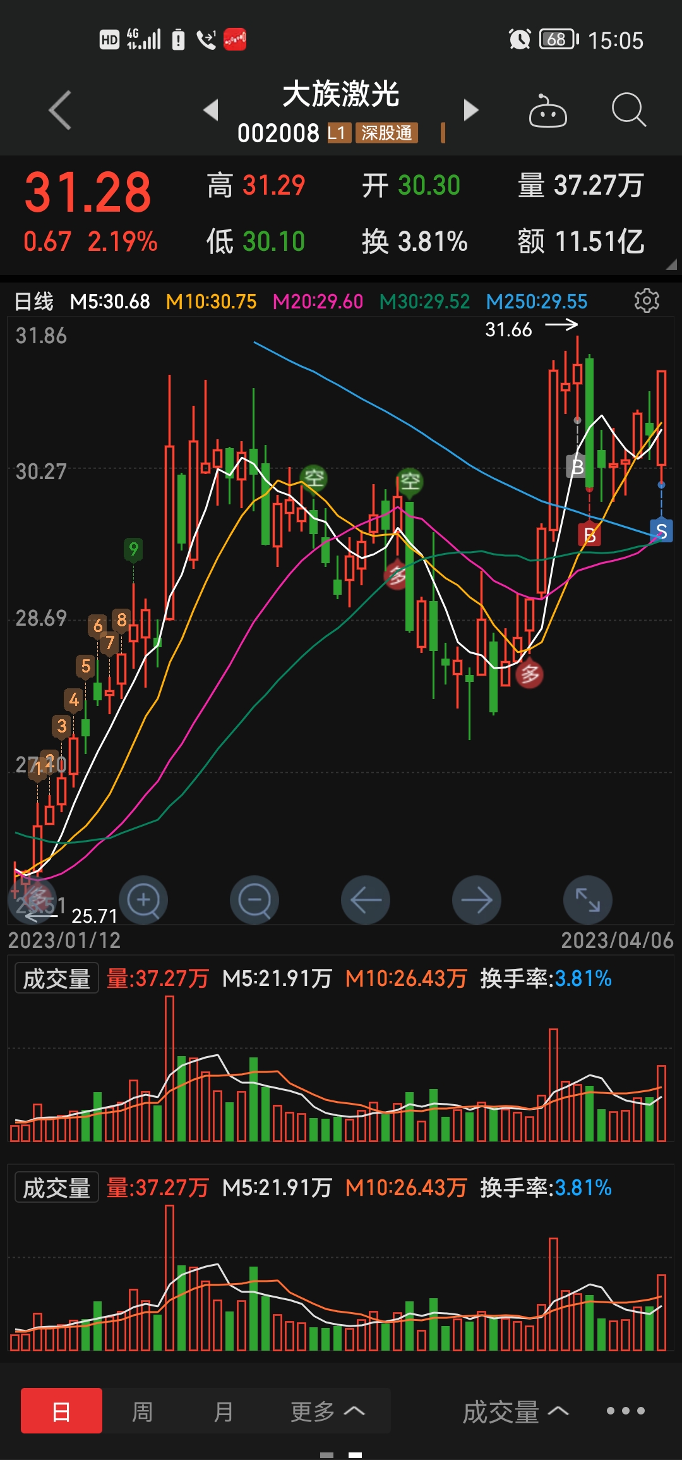
Task: Tap the current price 31.28
Action: click(88, 192)
